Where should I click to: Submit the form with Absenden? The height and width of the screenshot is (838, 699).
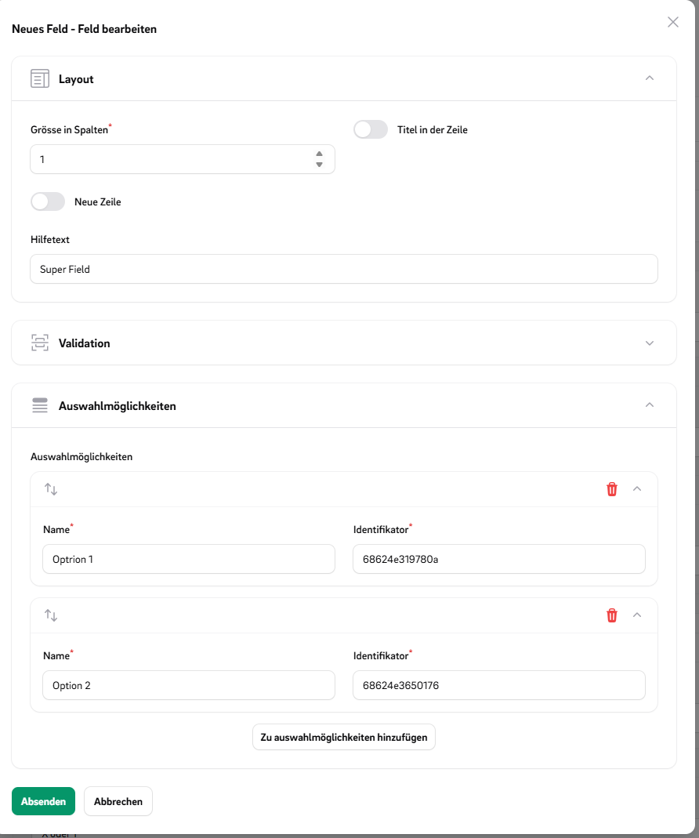[x=43, y=801]
